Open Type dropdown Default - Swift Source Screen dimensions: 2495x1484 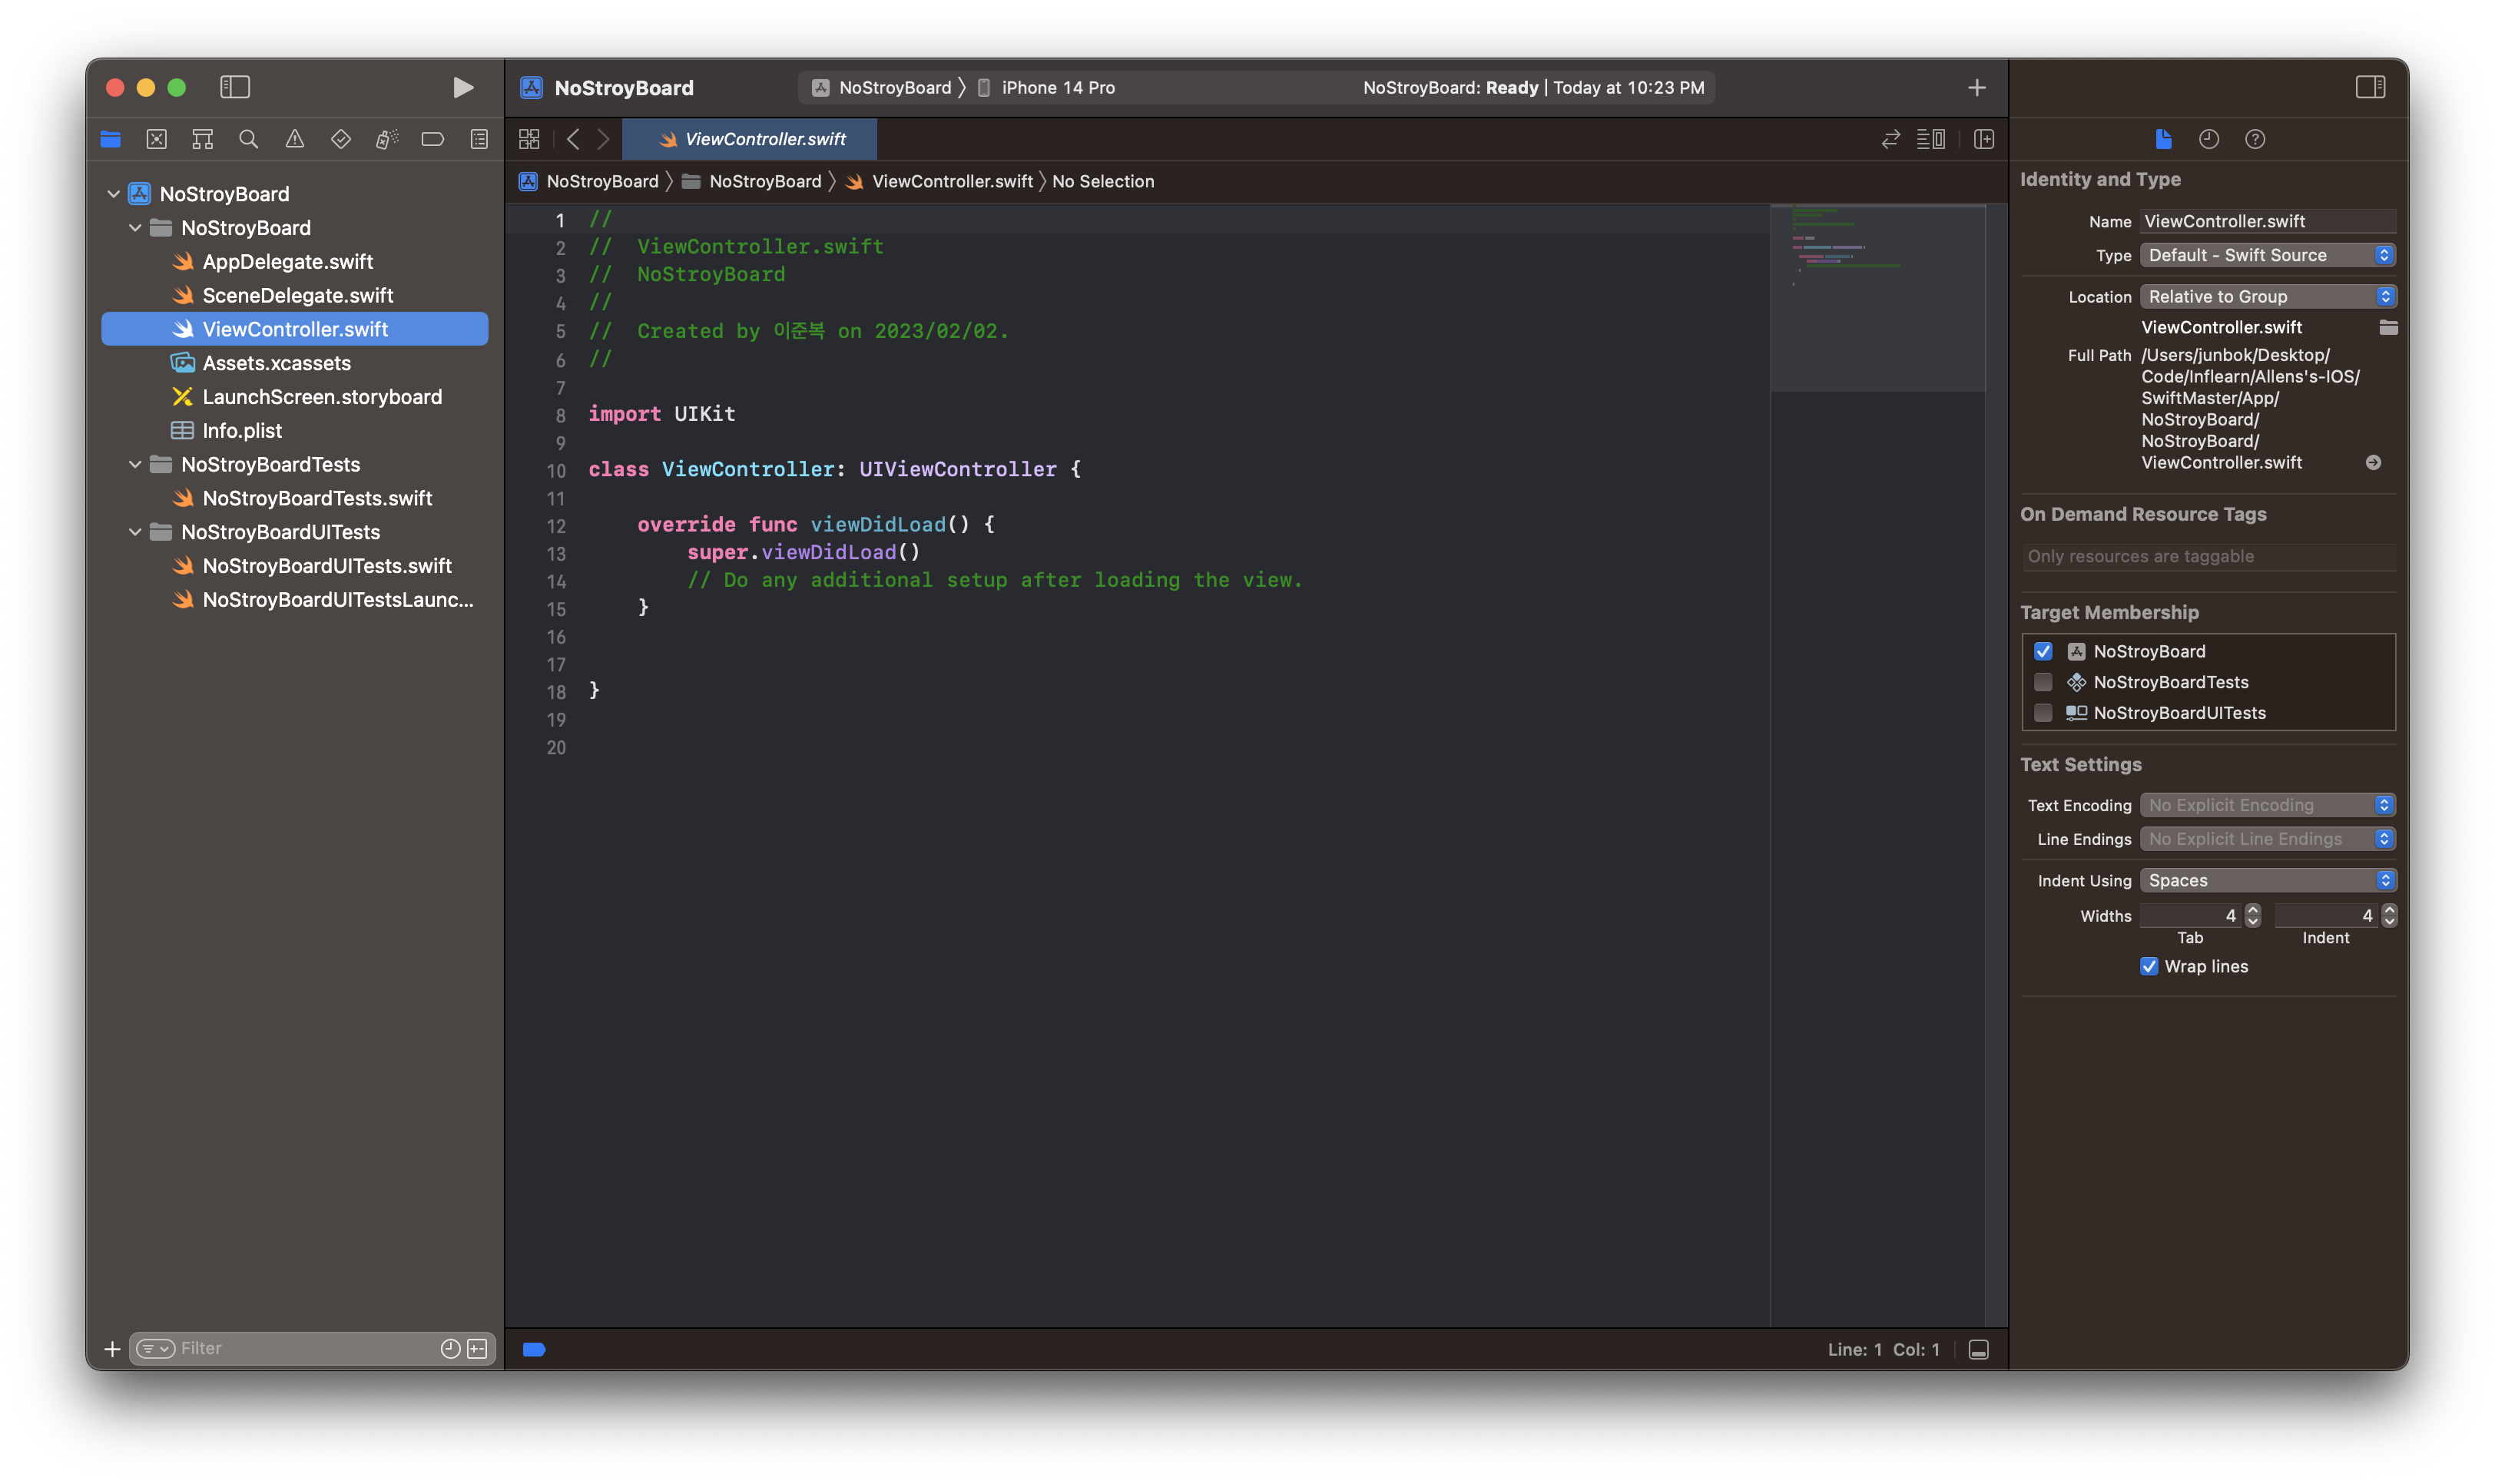point(2267,255)
